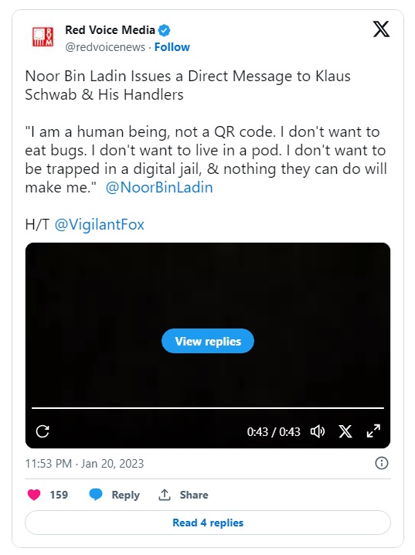Expand the Read 4 replies bar
The image size is (415, 555).
coord(208,523)
